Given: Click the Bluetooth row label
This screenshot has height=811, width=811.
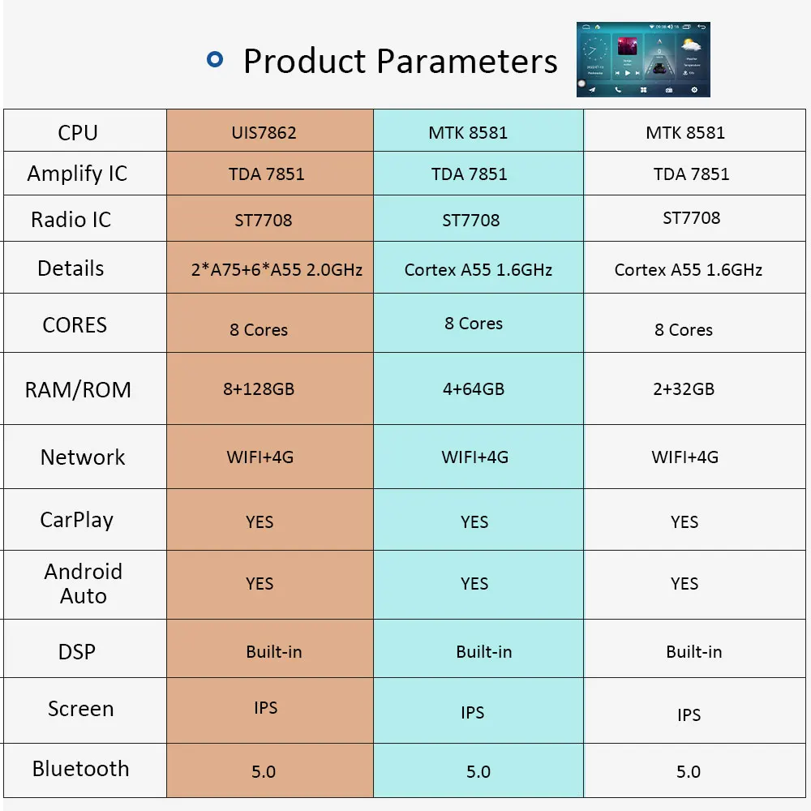Looking at the screenshot, I should (x=80, y=769).
